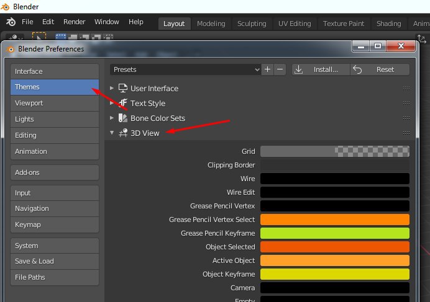Grab the Bone Color Sets drag handle
430x302 pixels.
(x=406, y=118)
